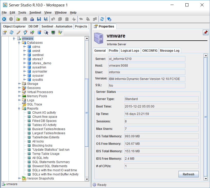Screen dimensions: 210x188
Task: Click the print icon in main toolbar
Action: tap(32, 19)
